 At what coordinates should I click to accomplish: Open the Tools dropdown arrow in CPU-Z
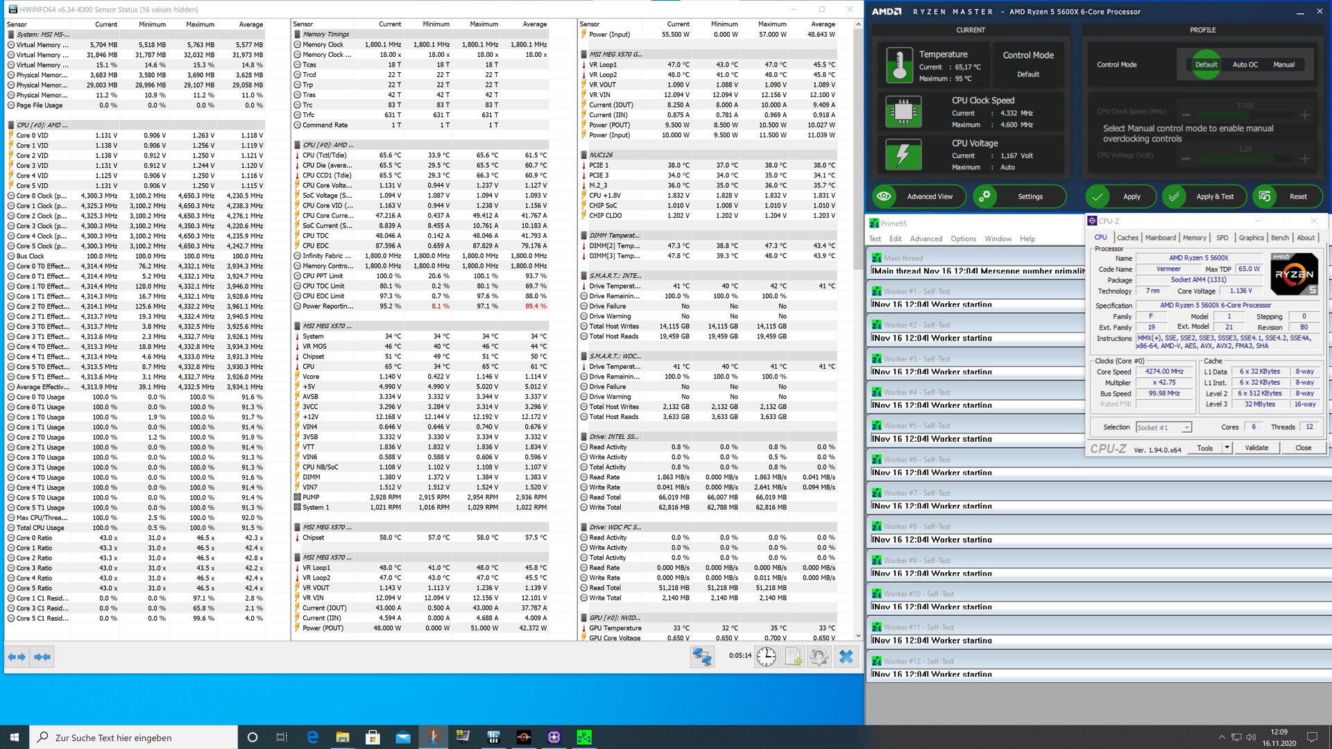click(x=1227, y=448)
